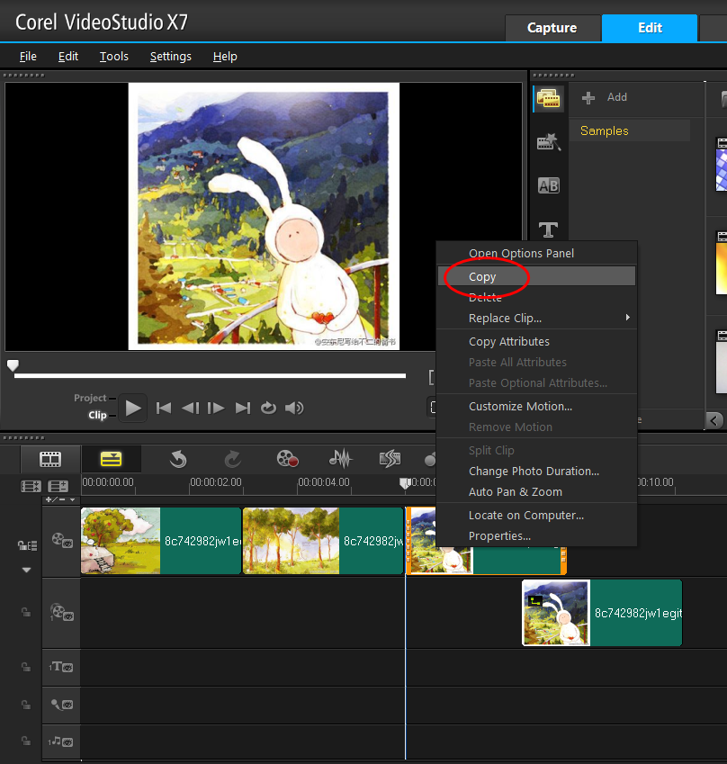
Task: Open the Tools menu
Action: click(x=114, y=57)
